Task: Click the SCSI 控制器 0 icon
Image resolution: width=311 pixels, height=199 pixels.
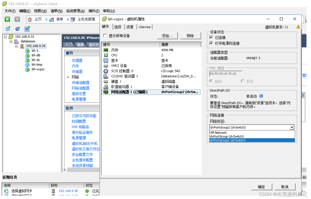Action: pyautogui.click(x=106, y=71)
